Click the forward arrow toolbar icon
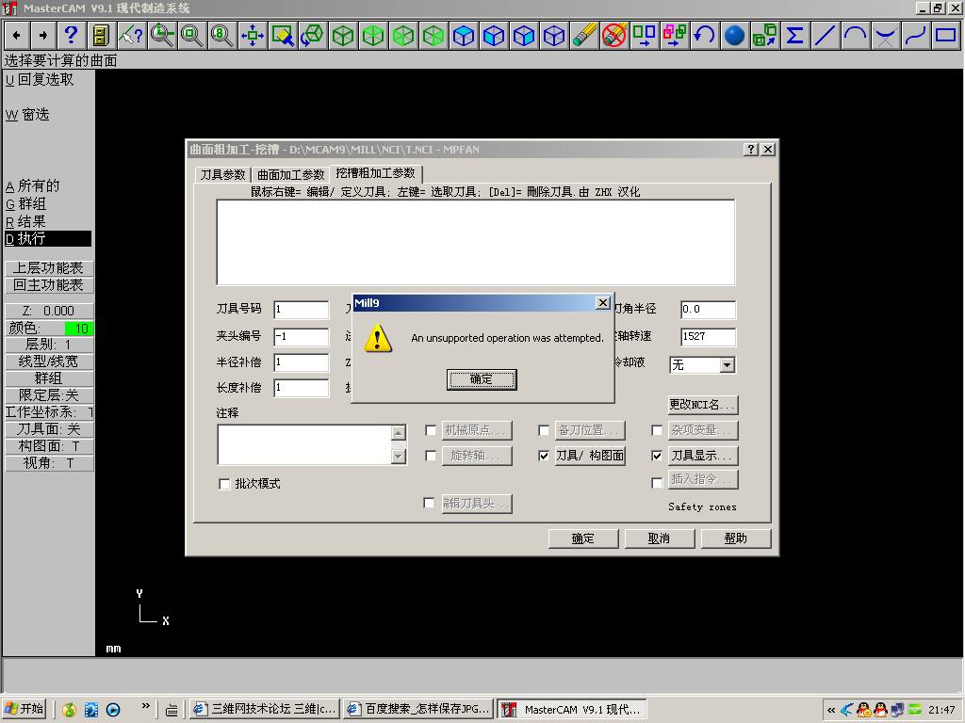 point(43,36)
